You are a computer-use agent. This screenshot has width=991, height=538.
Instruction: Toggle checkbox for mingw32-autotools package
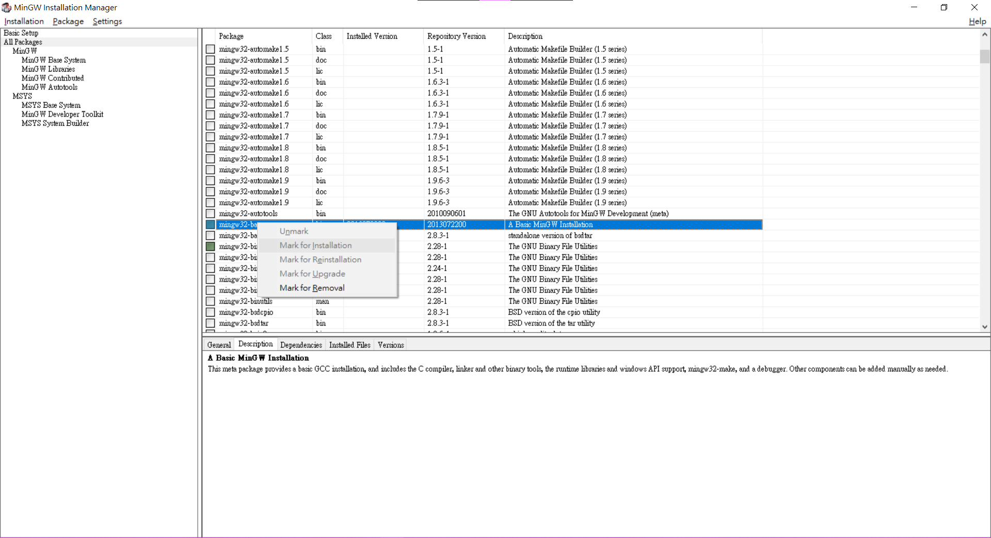[x=211, y=214]
